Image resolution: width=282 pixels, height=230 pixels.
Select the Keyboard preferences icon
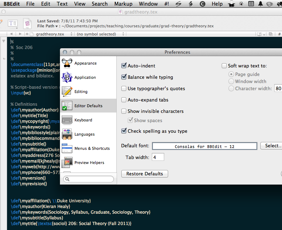click(67, 120)
